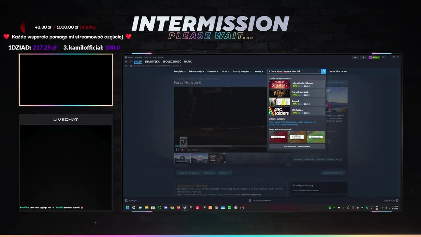This screenshot has height=237, width=421.
Task: Expand the Rafix account dropdown
Action: (376, 57)
